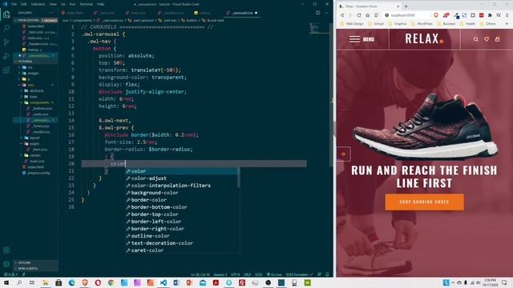Screen dimensions: 513x288
Task: Open the WordPress bookmarks folder
Action: click(422, 24)
